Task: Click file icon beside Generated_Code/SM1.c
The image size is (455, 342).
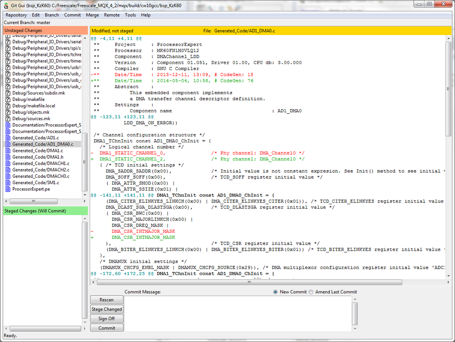Action: [8, 182]
